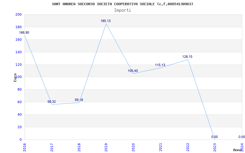Click the 140 y-axis tick label
The width and height of the screenshot is (245, 153).
(x=18, y=52)
